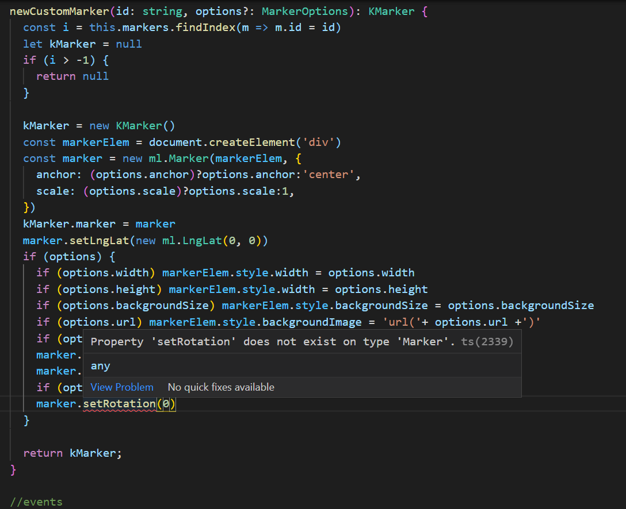Click the return kMarker statement
The image size is (626, 509).
71,453
